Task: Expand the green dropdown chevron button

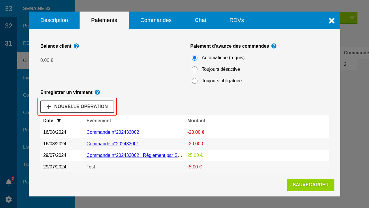Action: pos(352,18)
